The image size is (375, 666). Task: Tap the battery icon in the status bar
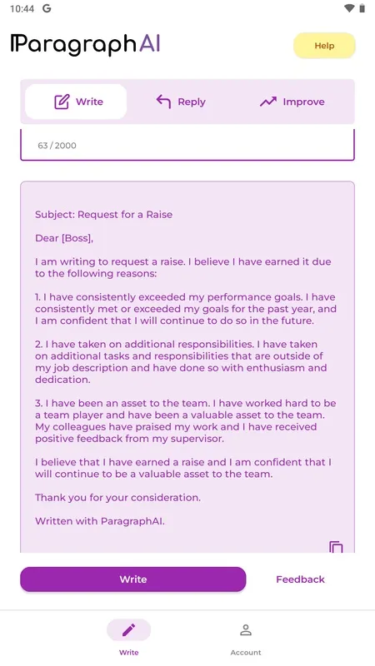pyautogui.click(x=362, y=8)
